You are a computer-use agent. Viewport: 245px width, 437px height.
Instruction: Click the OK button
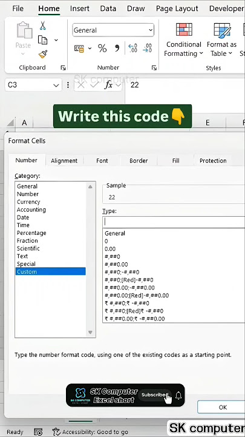click(223, 407)
